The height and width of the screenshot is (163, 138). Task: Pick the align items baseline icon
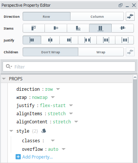click(x=123, y=28)
